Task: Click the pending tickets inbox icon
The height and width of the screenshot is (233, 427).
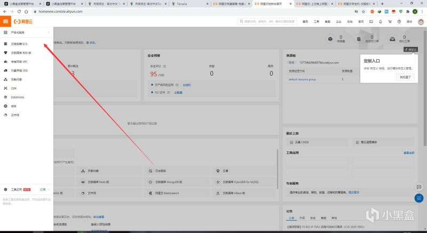Action: pyautogui.click(x=392, y=39)
